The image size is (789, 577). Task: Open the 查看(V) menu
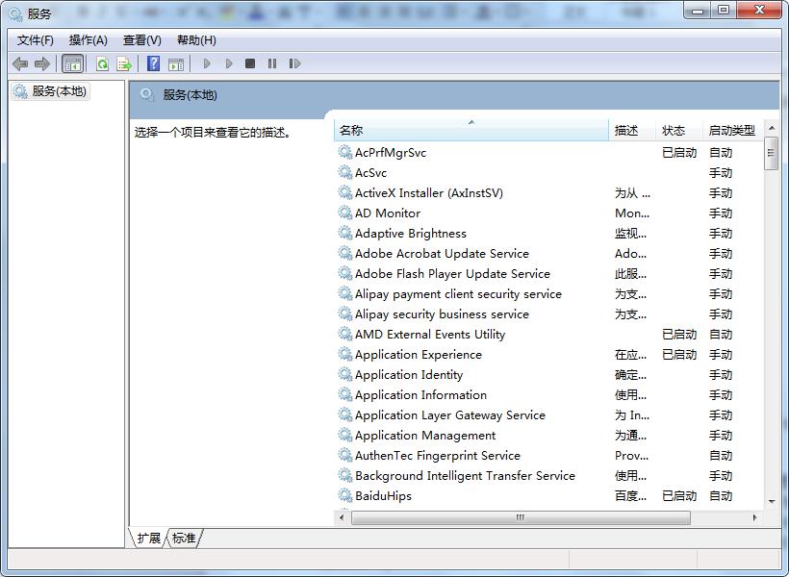pyautogui.click(x=142, y=40)
